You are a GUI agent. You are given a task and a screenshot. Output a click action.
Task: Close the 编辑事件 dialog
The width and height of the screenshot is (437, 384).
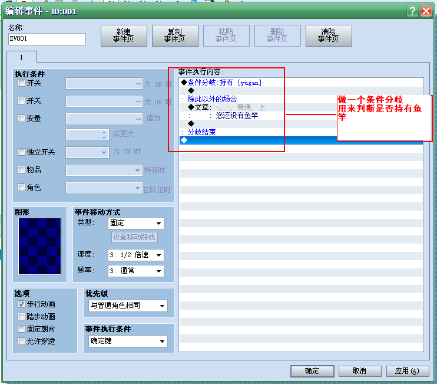pos(426,11)
